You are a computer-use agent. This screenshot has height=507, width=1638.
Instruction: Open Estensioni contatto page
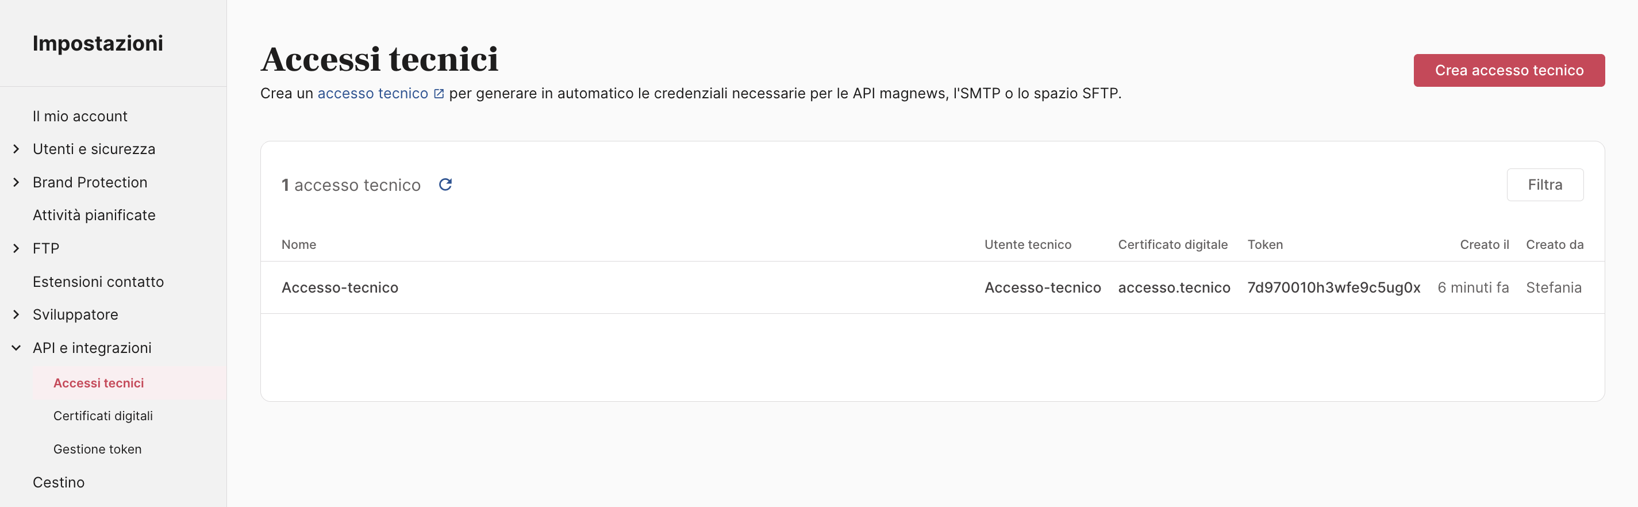pyautogui.click(x=98, y=282)
